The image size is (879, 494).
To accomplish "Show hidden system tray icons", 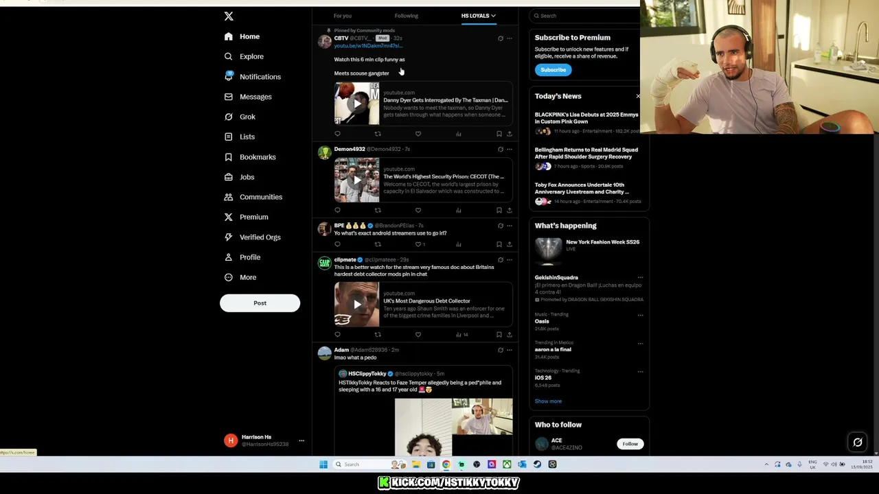I will 766,464.
